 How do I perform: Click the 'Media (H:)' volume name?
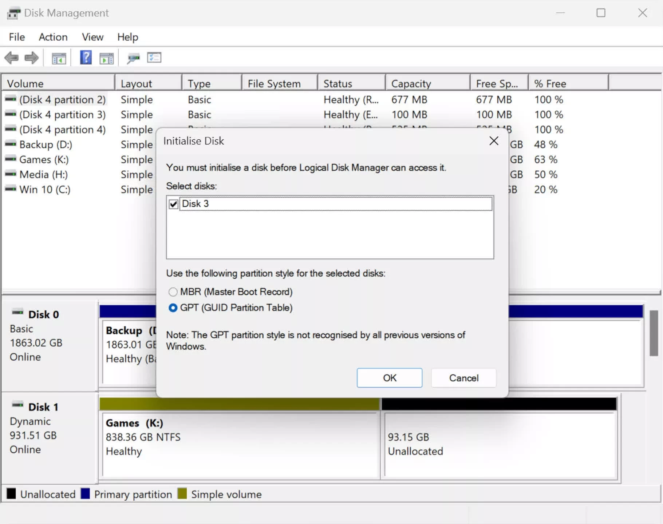pyautogui.click(x=44, y=175)
